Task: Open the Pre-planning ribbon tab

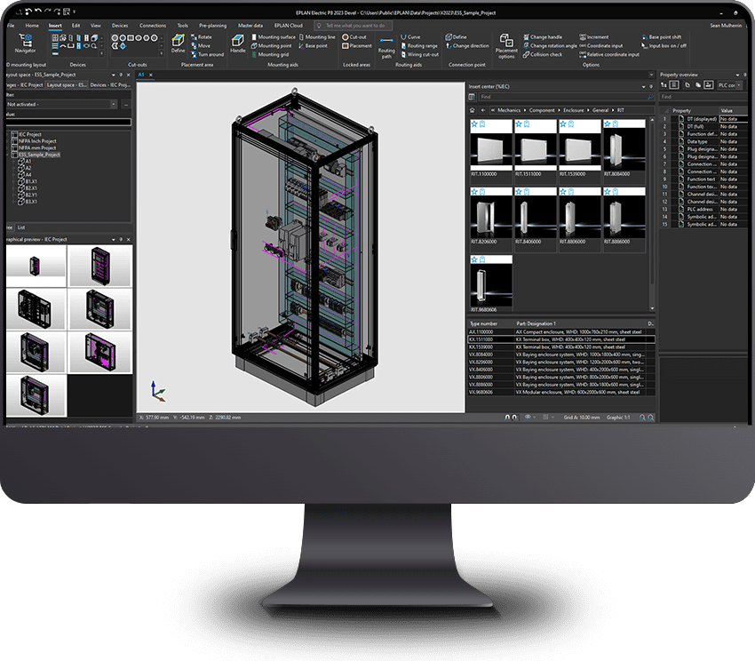Action: (x=213, y=26)
